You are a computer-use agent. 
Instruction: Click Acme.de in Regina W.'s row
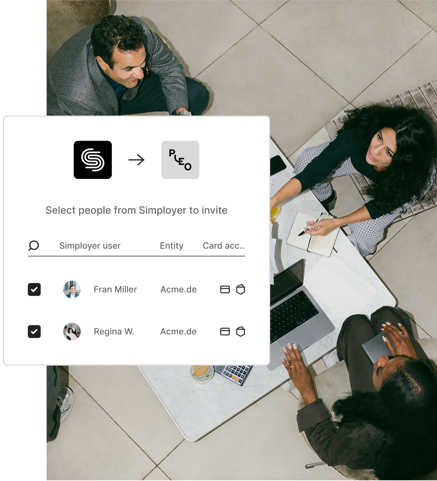[x=178, y=331]
